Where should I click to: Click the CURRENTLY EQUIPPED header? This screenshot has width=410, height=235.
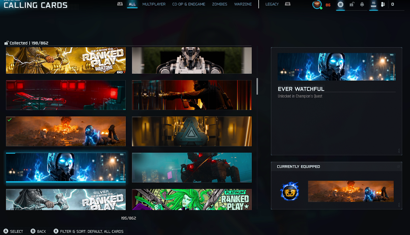click(x=298, y=166)
